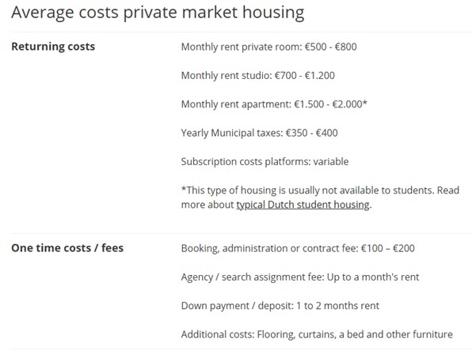Click the Average costs private market housing heading
Viewport: 476px width, 354px height.
coord(158,13)
